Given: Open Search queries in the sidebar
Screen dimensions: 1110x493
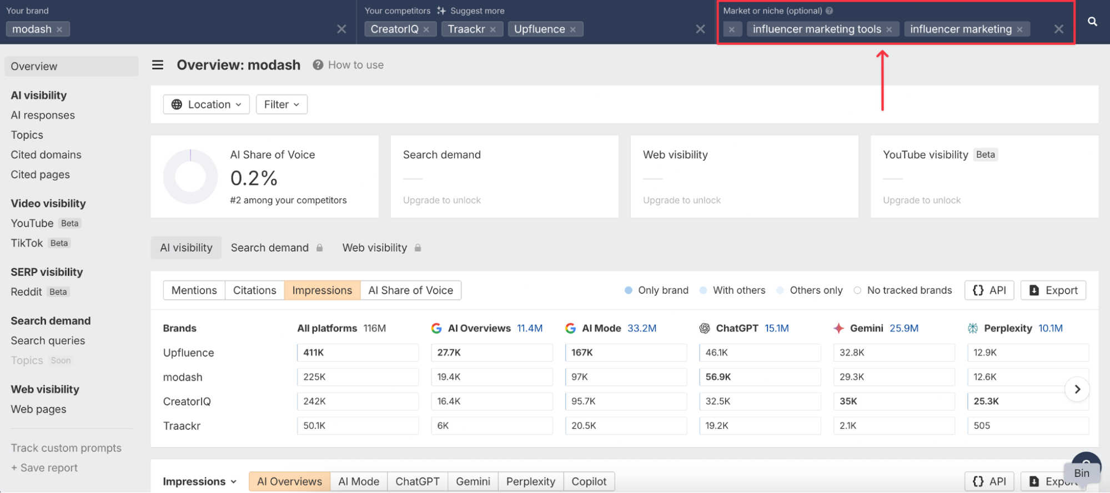Looking at the screenshot, I should (48, 341).
